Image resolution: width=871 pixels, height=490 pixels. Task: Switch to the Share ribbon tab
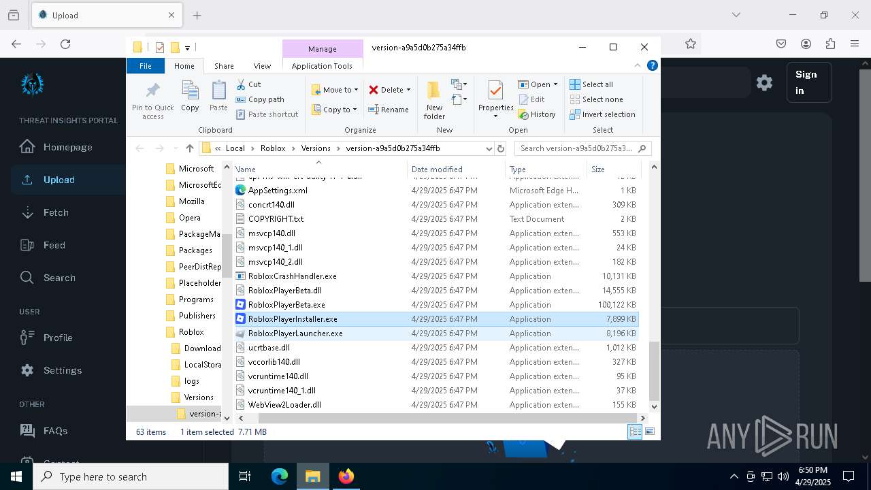click(x=224, y=66)
